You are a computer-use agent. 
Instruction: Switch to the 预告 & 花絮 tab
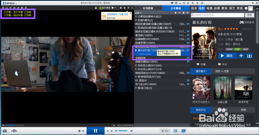click(x=222, y=71)
